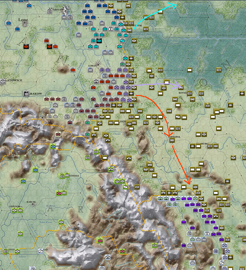
Task: Select the black-backed cyan infantry counter
Action: (x=99, y=41)
